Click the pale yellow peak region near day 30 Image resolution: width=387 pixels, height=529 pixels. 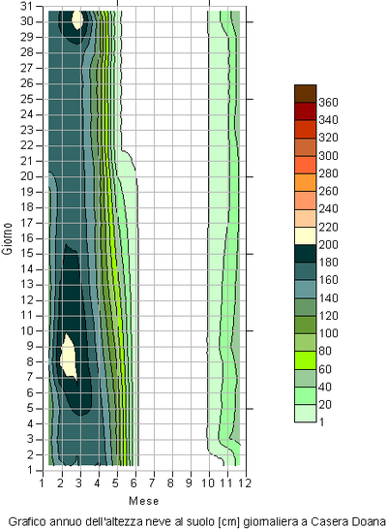[77, 20]
